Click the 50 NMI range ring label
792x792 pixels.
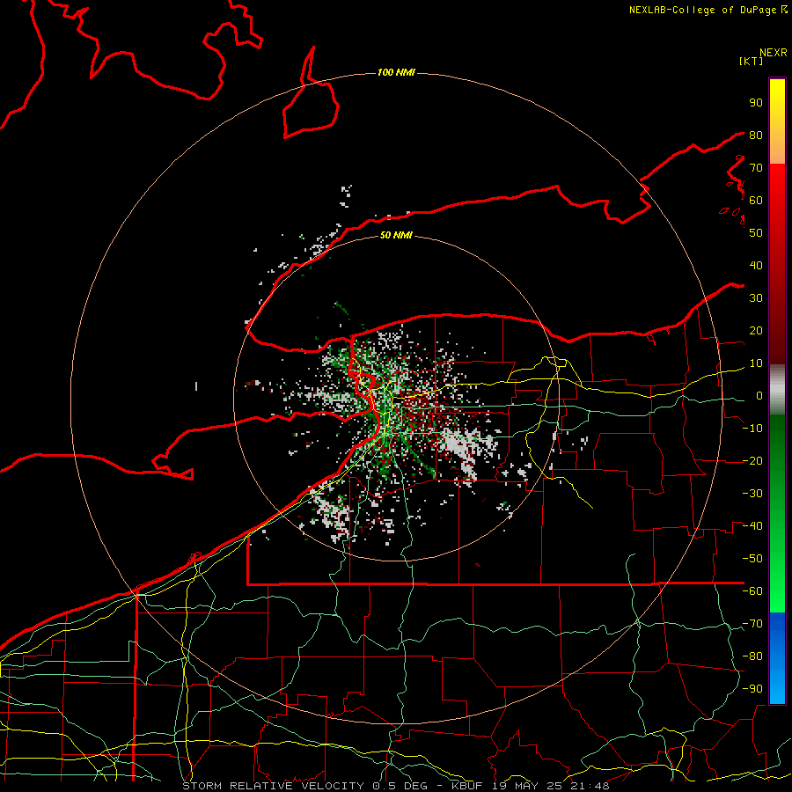click(396, 235)
